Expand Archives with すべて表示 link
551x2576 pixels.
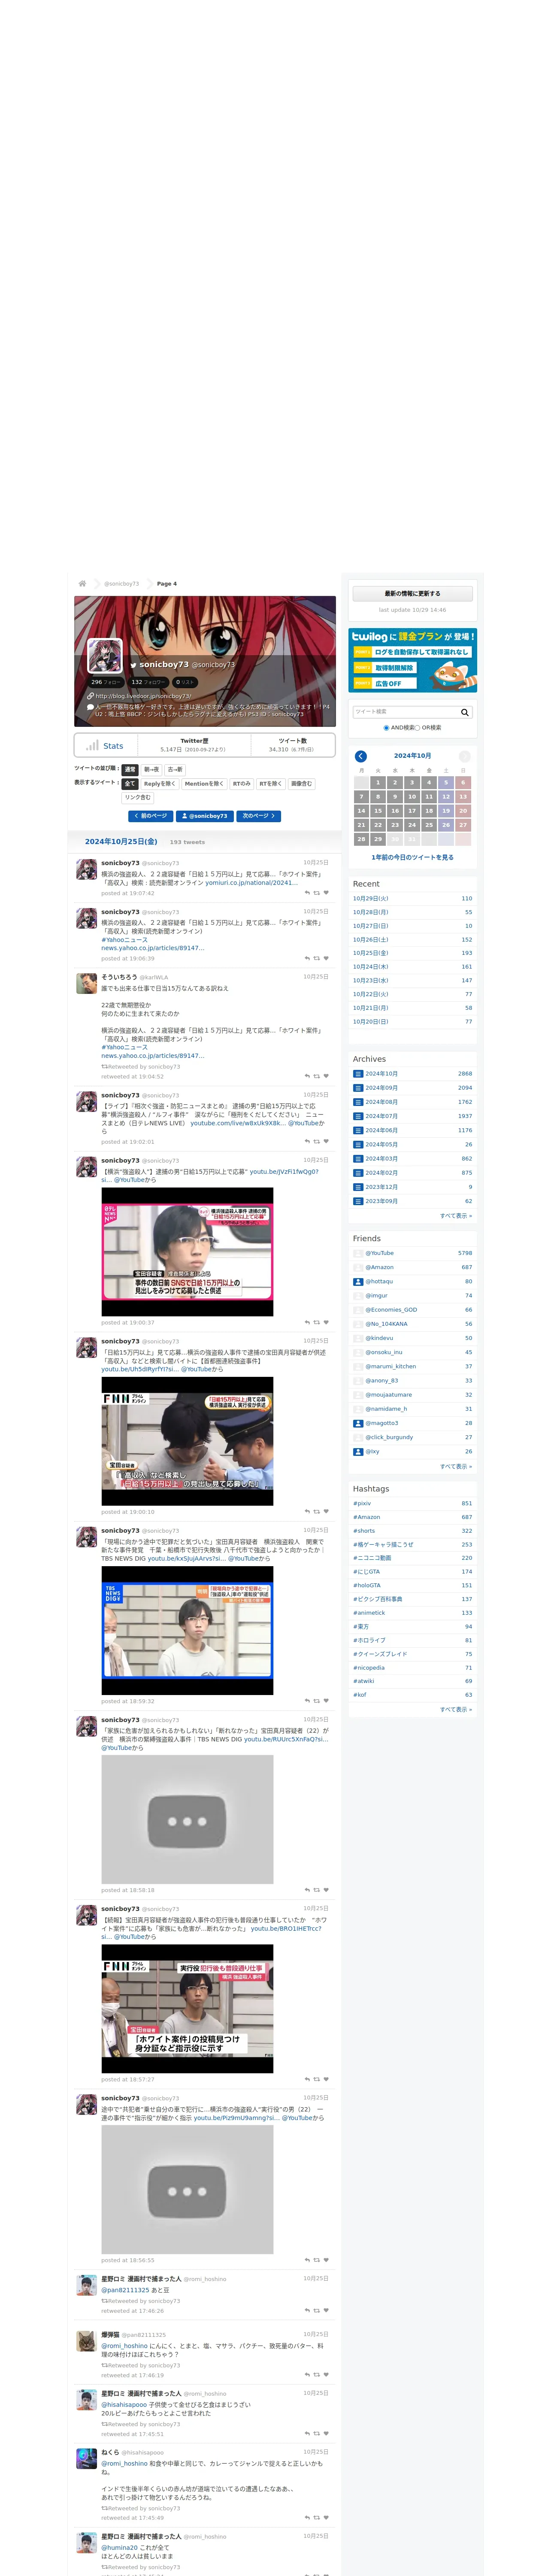point(456,1216)
